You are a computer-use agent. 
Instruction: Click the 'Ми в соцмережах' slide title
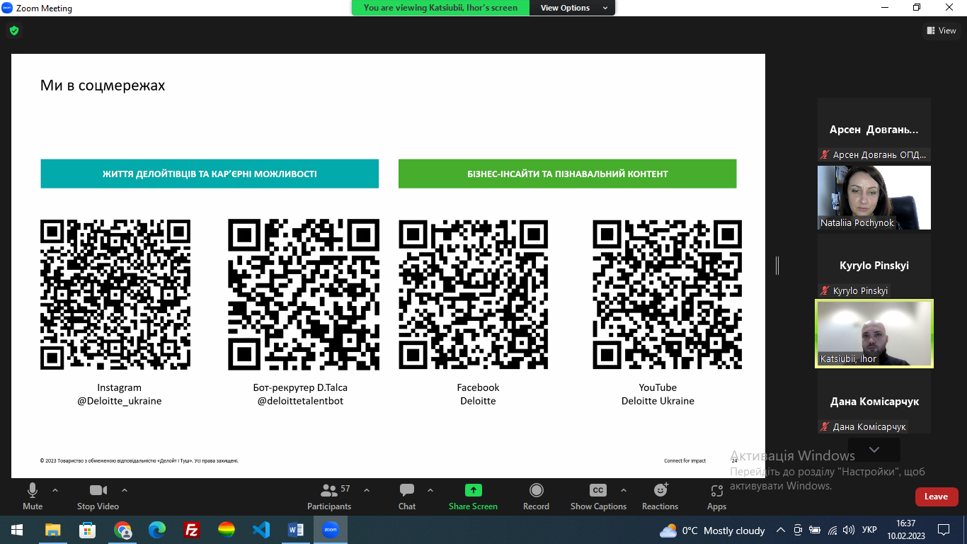[103, 86]
